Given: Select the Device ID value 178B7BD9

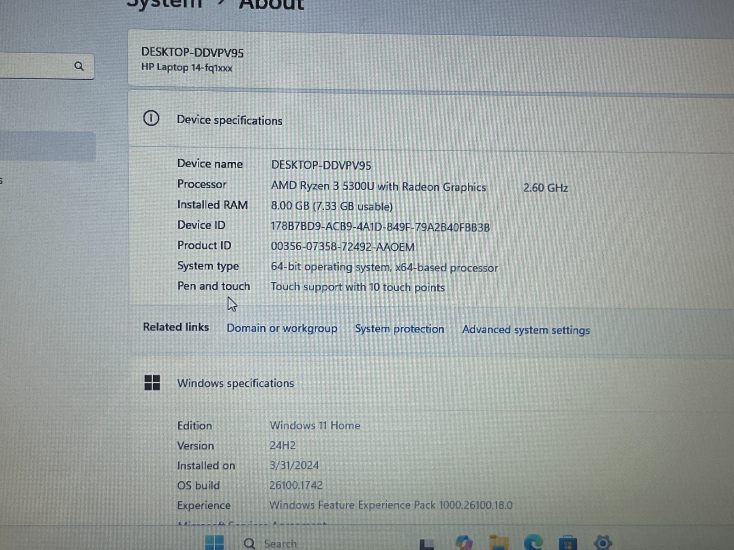Looking at the screenshot, I should (x=380, y=227).
